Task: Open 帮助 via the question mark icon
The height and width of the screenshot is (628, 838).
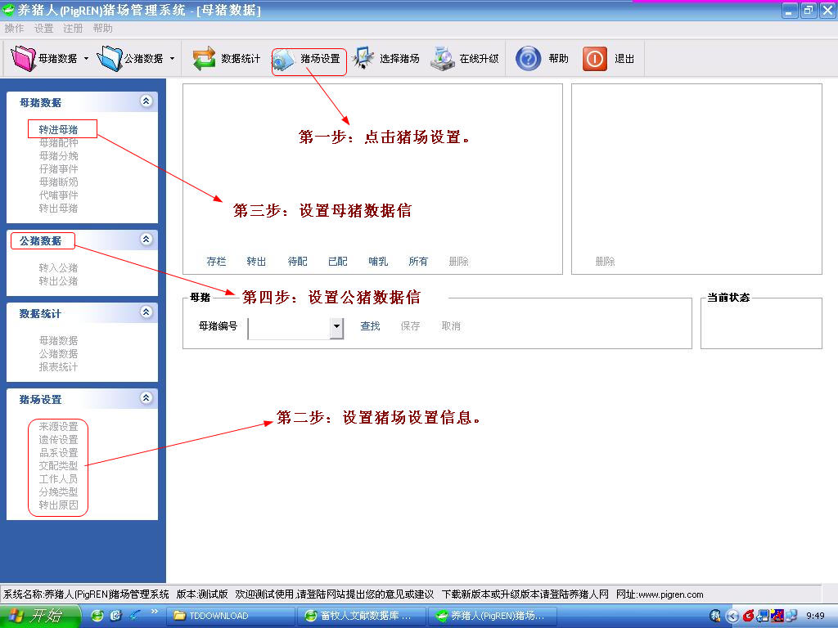Action: (529, 59)
